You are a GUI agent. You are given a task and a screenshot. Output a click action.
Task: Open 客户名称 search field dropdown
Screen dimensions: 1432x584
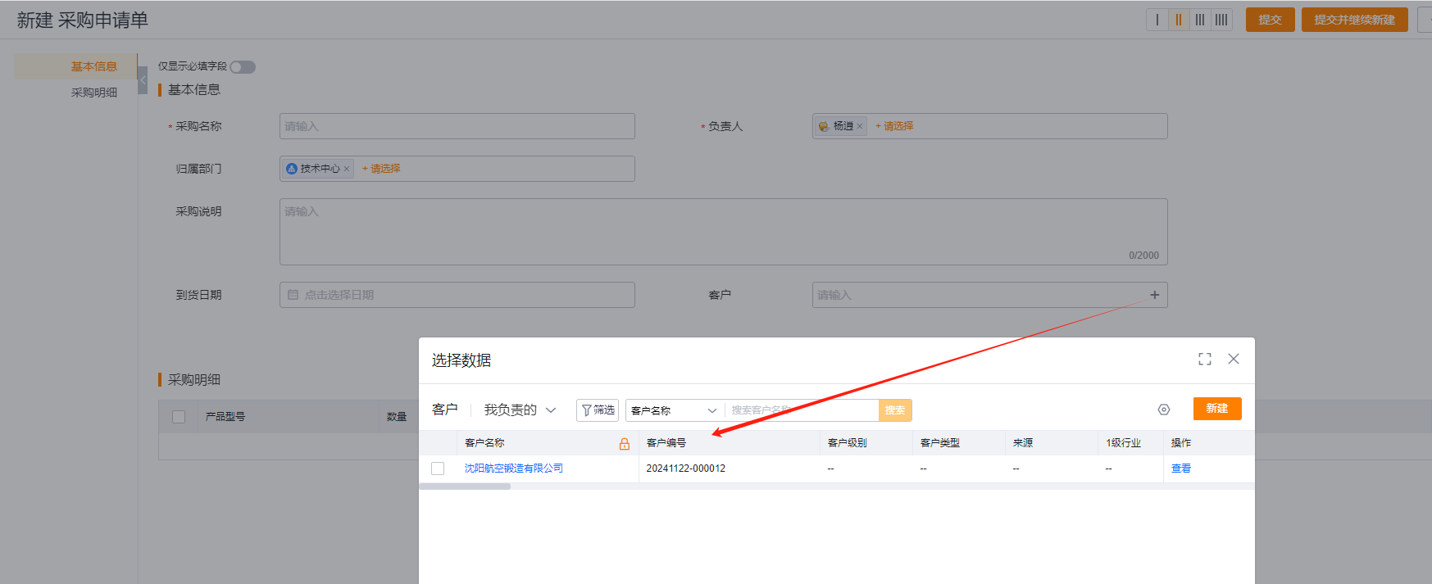[x=675, y=410]
